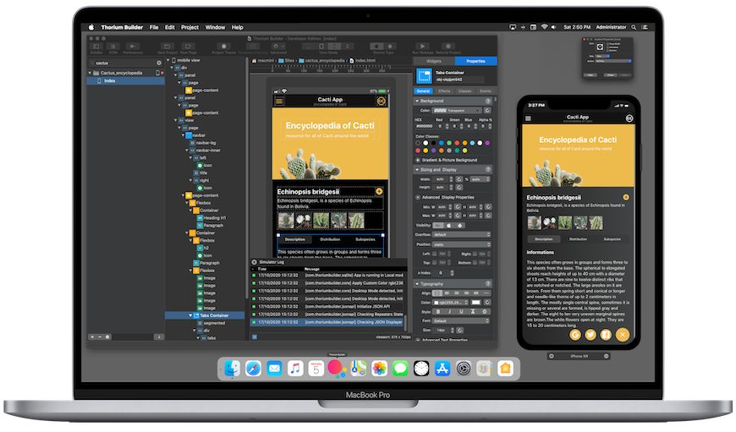This screenshot has width=736, height=432.
Task: Apply bold text style
Action: coord(438,311)
